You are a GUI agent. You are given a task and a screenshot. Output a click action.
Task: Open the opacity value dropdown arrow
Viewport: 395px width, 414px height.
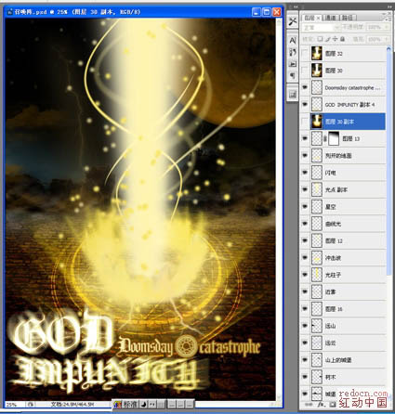click(387, 28)
